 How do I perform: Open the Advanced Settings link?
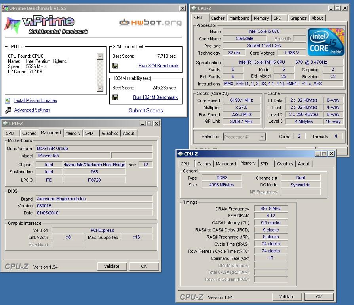(x=32, y=110)
